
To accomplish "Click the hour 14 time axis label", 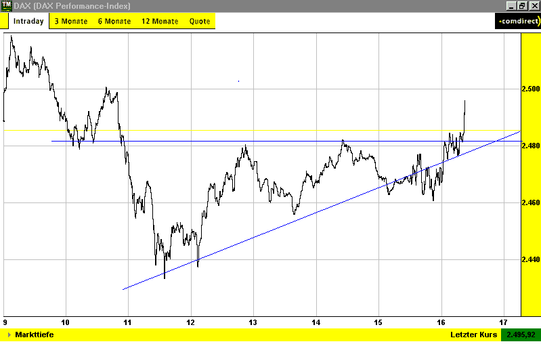I will coord(316,322).
